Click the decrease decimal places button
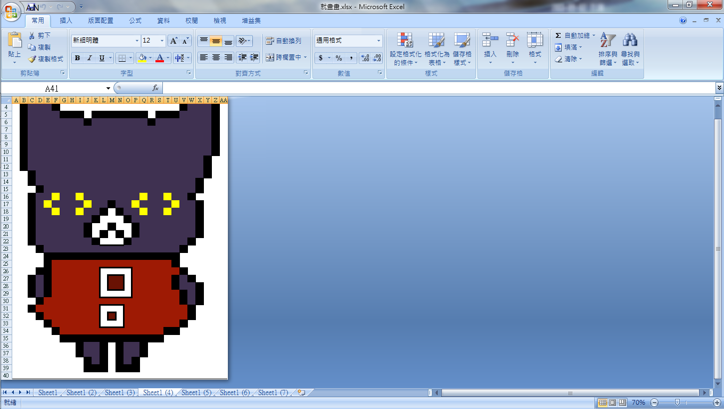The height and width of the screenshot is (409, 724). pos(377,58)
